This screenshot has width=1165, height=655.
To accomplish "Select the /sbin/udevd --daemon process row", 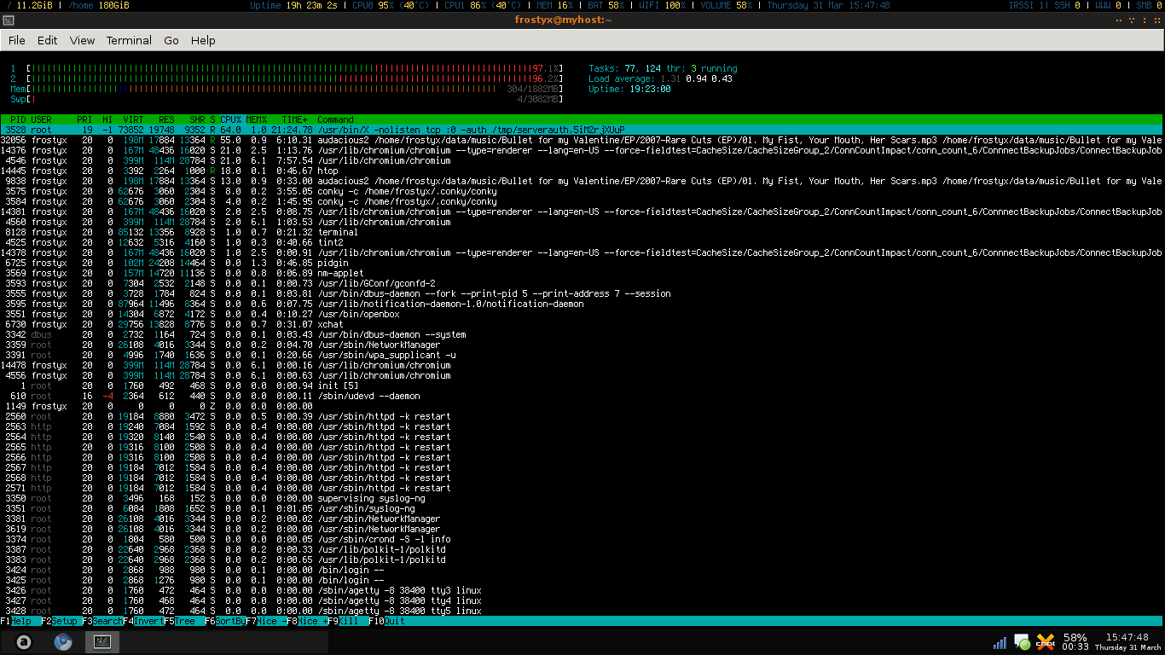I will pyautogui.click(x=582, y=396).
